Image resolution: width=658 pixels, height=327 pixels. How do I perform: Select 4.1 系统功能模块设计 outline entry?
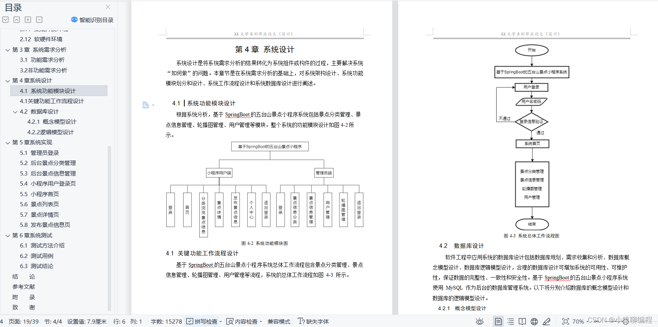[x=59, y=91]
